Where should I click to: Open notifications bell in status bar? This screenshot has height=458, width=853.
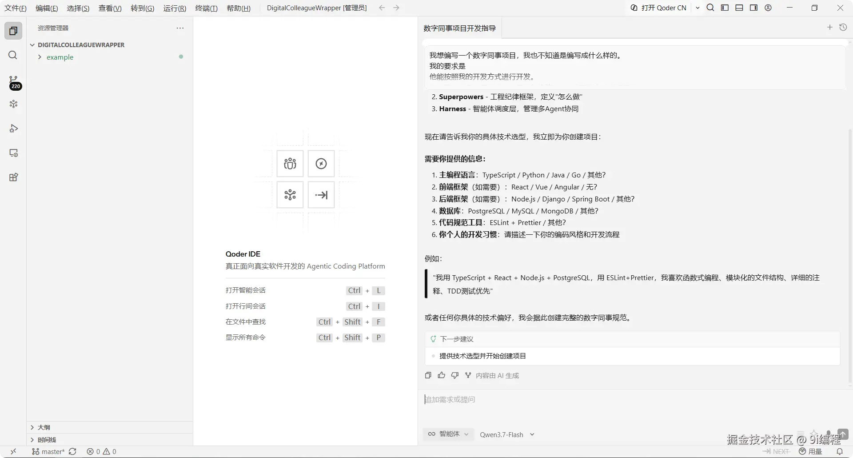tap(839, 452)
